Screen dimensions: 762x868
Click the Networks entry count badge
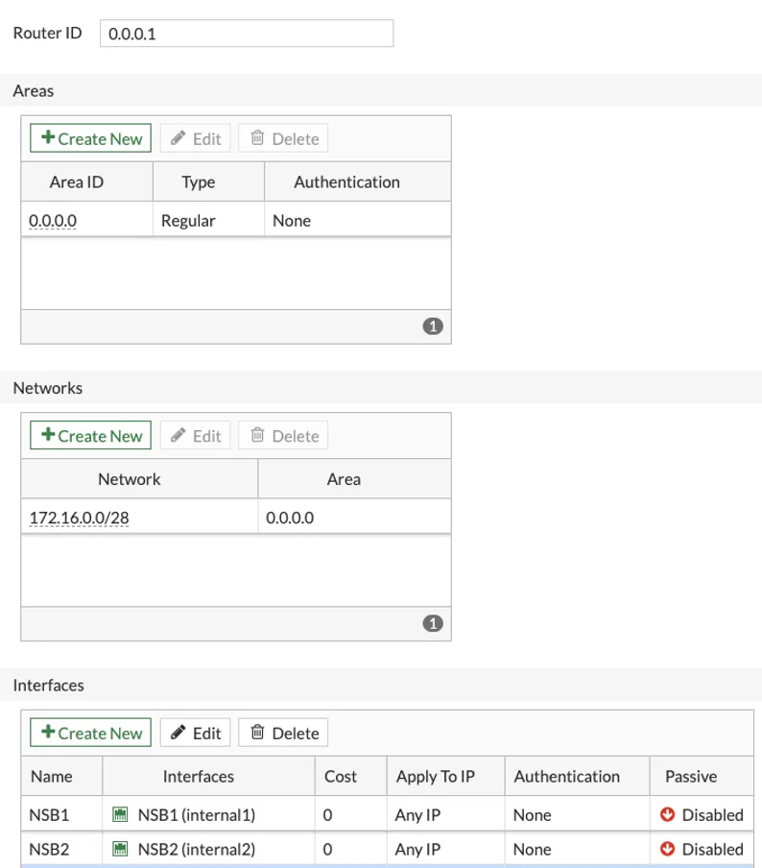coord(433,623)
